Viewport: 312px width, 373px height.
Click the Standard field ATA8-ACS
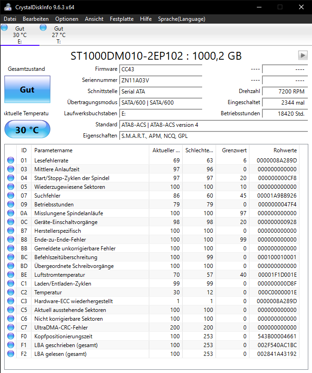(x=214, y=125)
